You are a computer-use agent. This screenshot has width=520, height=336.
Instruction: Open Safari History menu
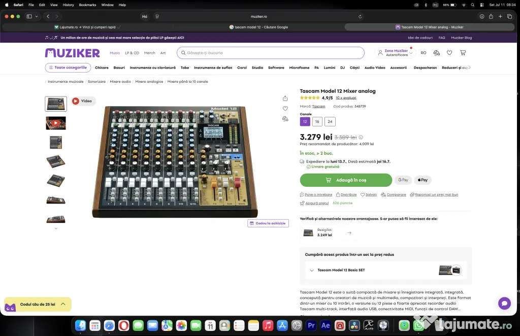click(x=69, y=5)
